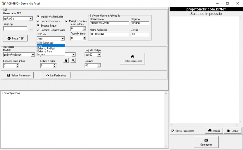Click scroll-down arrow of Saída de Impressão

(x=240, y=121)
